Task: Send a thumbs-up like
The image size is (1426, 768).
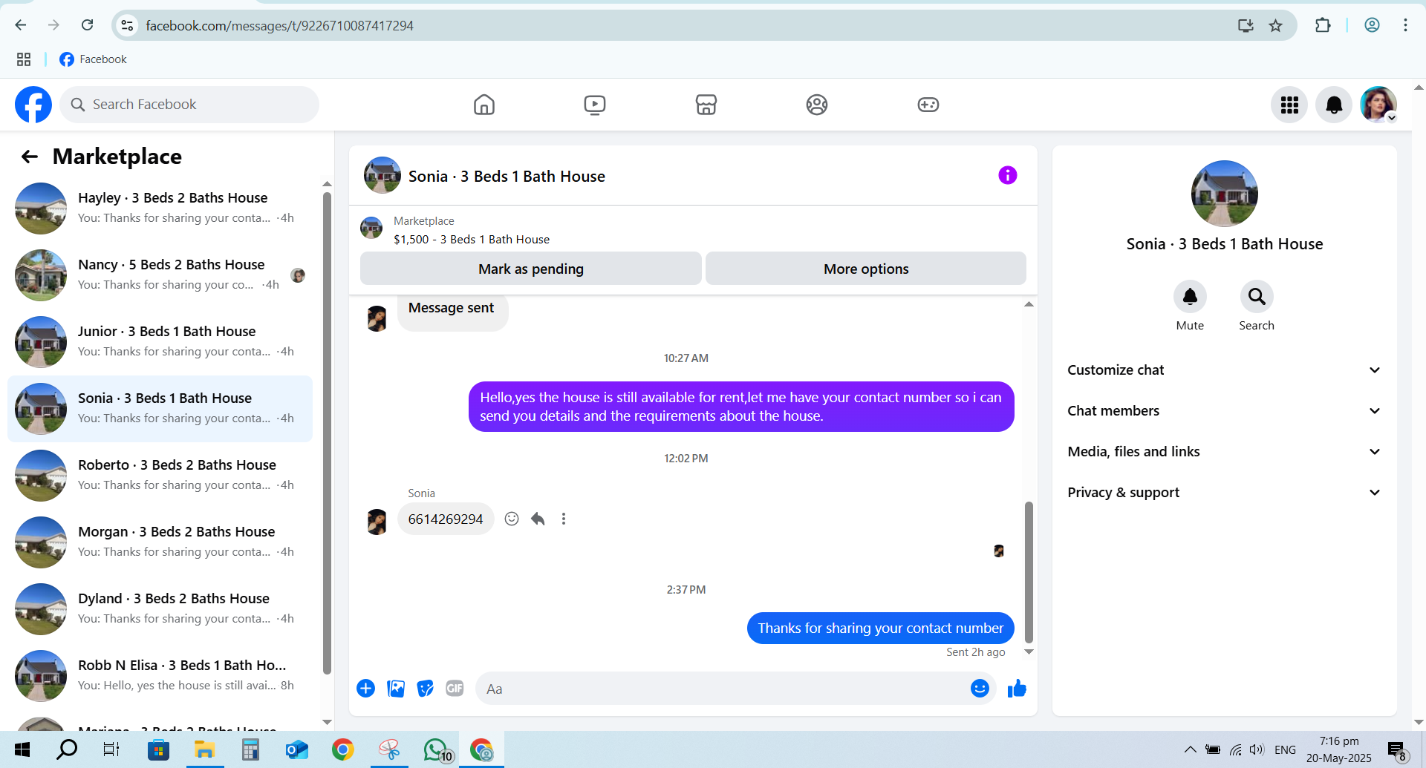Action: 1017,689
